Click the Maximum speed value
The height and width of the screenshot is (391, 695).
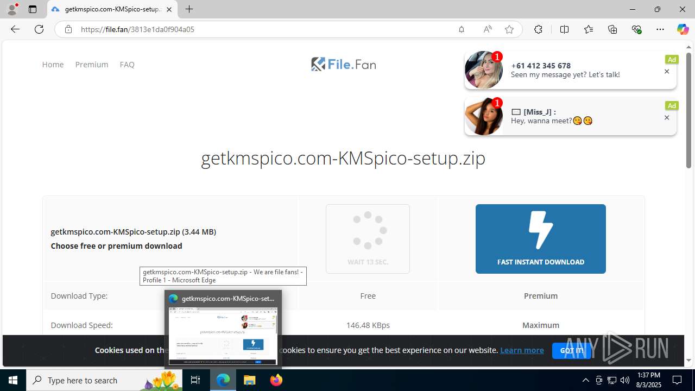541,325
